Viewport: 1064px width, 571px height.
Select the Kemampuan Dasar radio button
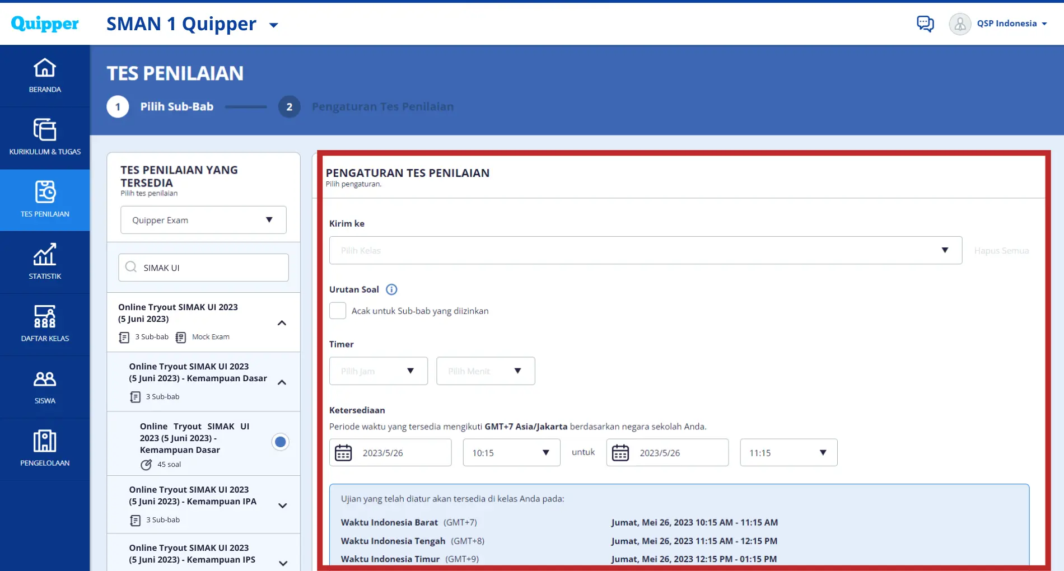pos(281,442)
